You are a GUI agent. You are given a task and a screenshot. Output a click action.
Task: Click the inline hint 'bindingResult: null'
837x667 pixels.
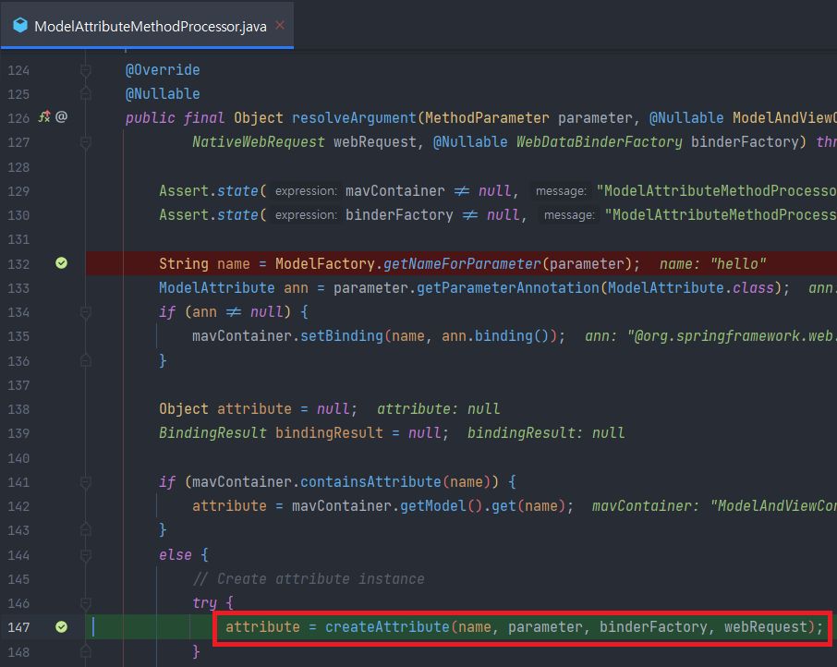click(546, 433)
